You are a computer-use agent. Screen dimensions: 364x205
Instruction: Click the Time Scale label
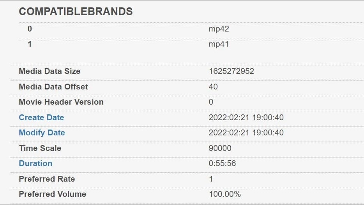click(x=40, y=148)
